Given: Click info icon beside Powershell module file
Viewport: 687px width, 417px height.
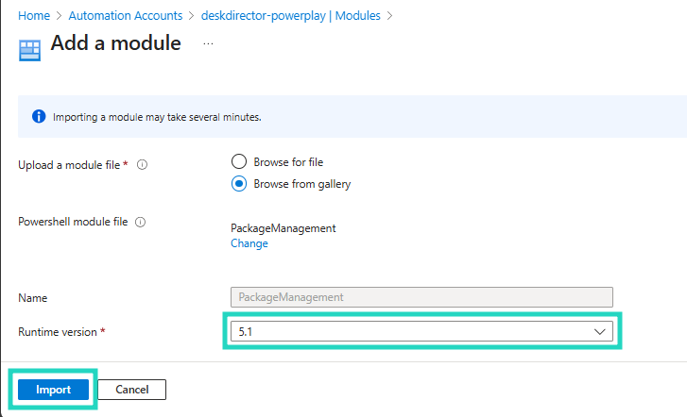Looking at the screenshot, I should point(140,223).
